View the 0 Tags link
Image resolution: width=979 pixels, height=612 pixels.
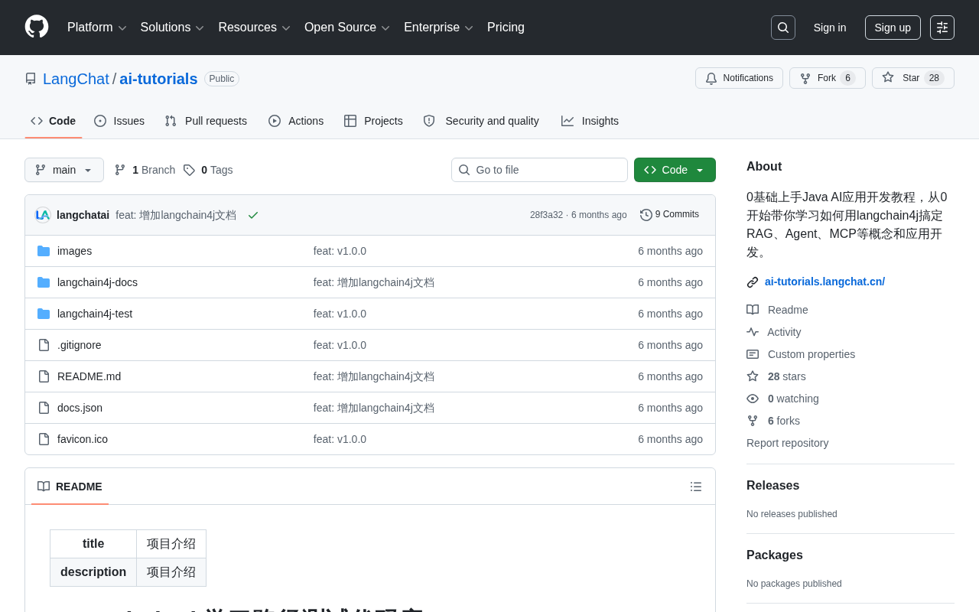(208, 170)
